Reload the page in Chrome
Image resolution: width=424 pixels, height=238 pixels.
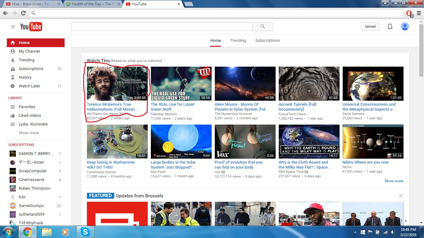click(23, 13)
